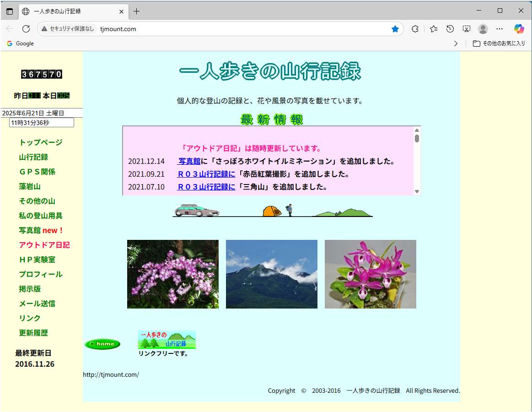This screenshot has height=412, width=532.
Task: Open a new browser tab
Action: pos(136,11)
